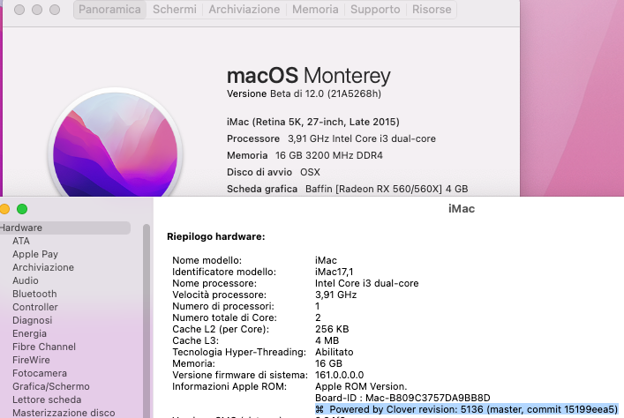
Task: Click the 'Nome modello:' label
Action: coord(207,260)
